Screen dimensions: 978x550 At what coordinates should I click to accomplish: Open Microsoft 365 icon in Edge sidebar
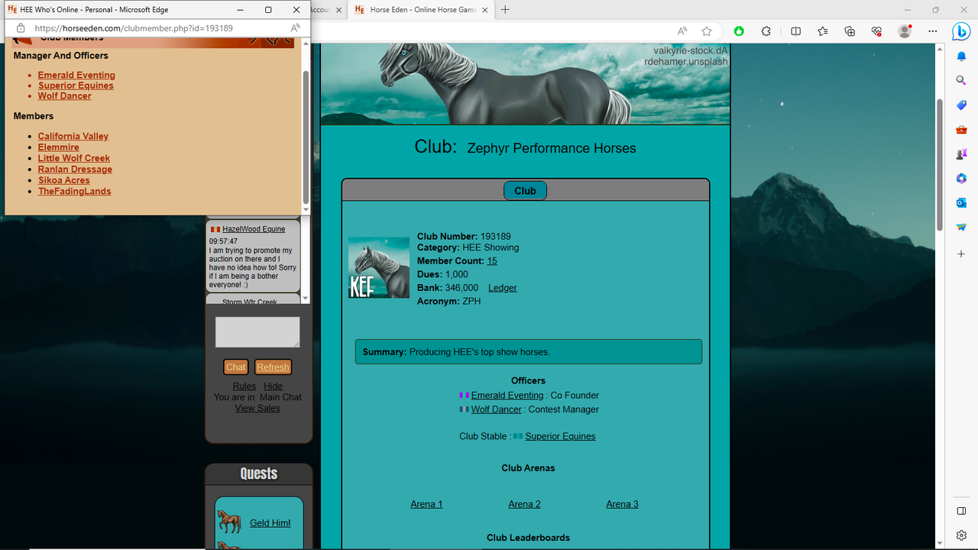(x=961, y=178)
